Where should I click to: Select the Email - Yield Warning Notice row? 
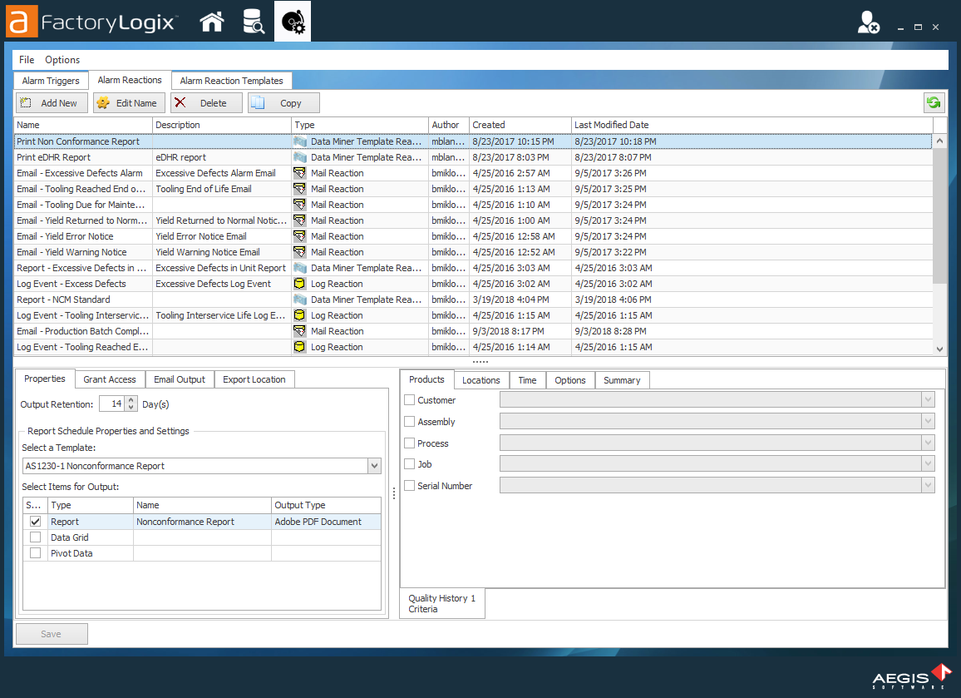(71, 252)
